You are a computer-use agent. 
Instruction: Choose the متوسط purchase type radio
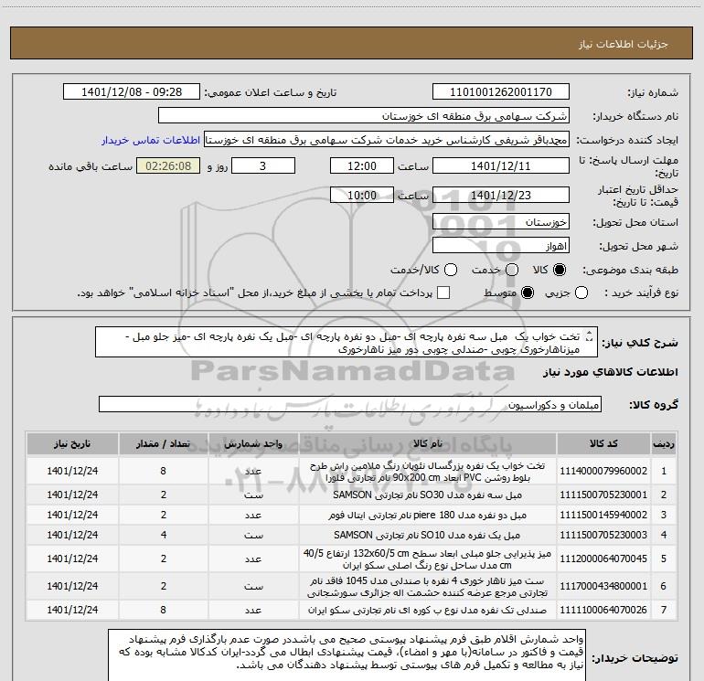coord(528,293)
